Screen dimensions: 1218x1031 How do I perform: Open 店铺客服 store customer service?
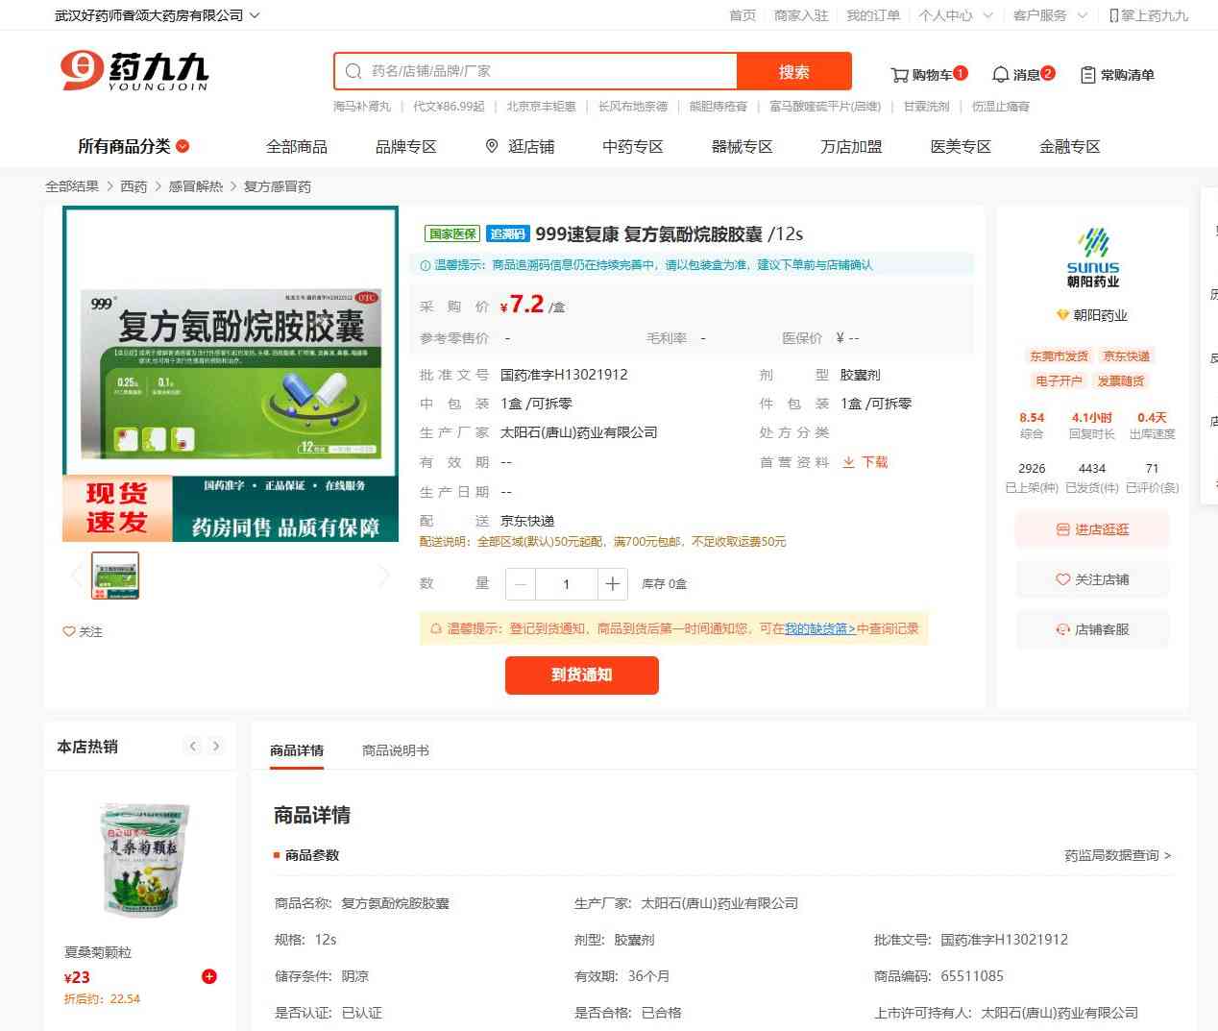point(1092,630)
